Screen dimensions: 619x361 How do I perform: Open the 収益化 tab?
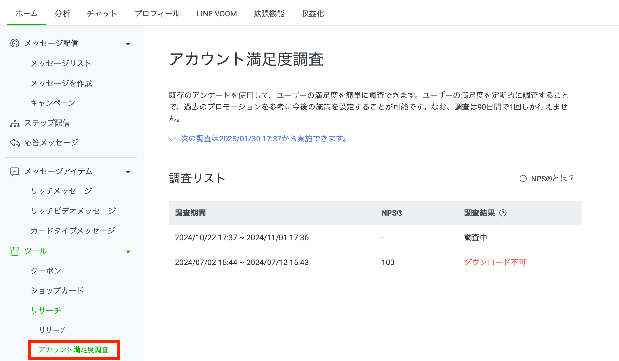coord(312,14)
